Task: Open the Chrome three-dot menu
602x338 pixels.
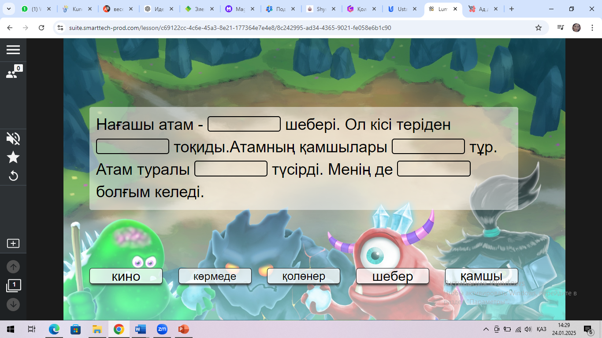Action: click(591, 28)
